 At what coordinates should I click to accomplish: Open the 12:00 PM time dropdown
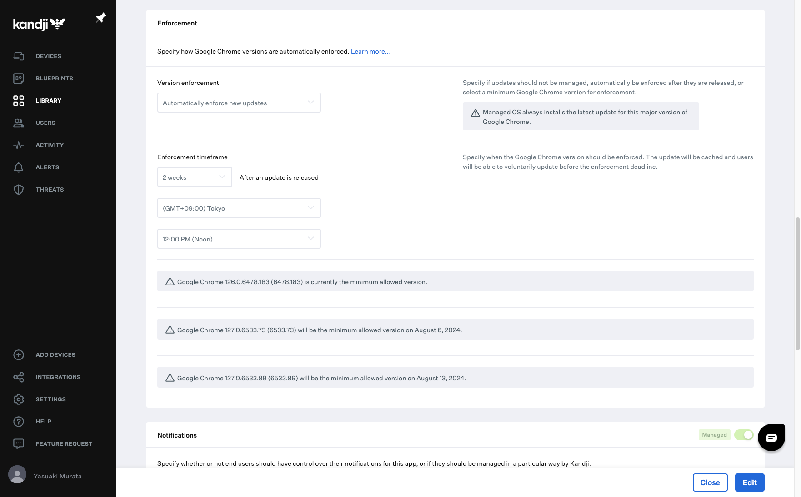click(239, 239)
